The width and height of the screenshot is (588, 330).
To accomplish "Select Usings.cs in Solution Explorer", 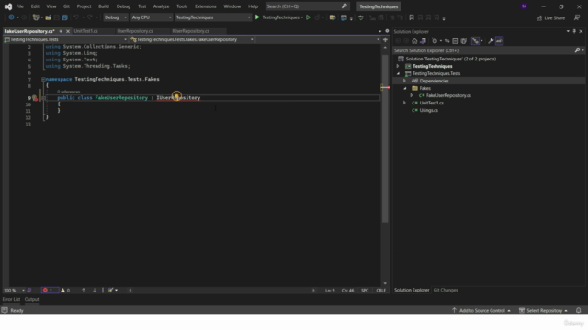I will [x=428, y=110].
